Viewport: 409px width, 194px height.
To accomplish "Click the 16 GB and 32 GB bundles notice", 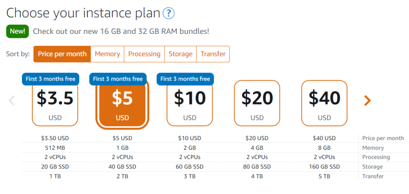I will tap(121, 31).
